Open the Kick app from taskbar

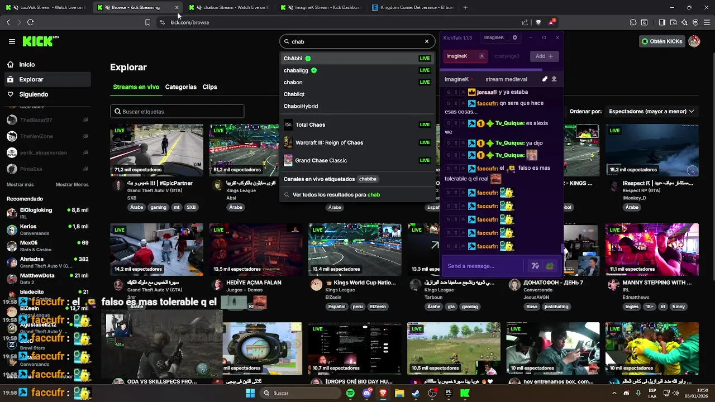coord(465,393)
